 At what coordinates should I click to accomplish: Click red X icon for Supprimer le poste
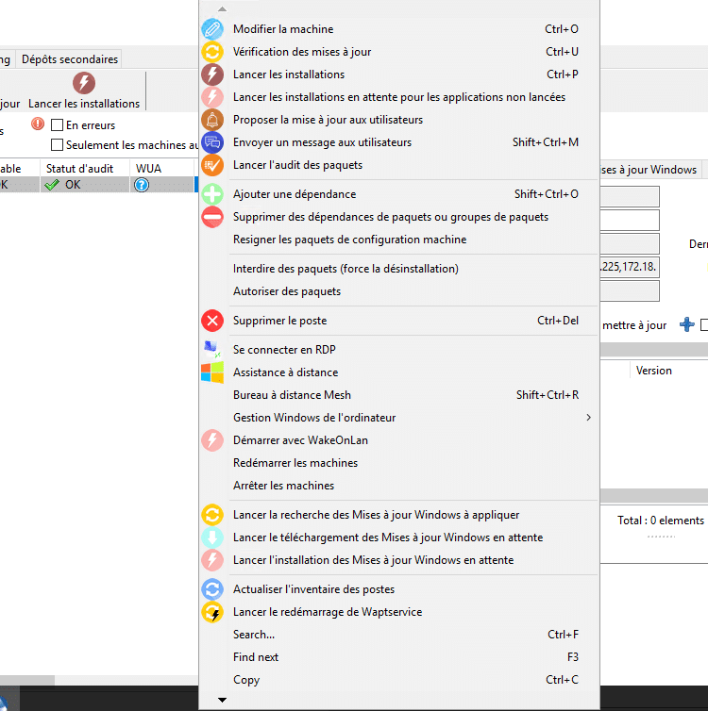[x=212, y=321]
